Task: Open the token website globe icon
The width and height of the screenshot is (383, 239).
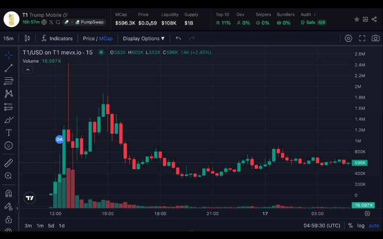Action: (x=44, y=22)
